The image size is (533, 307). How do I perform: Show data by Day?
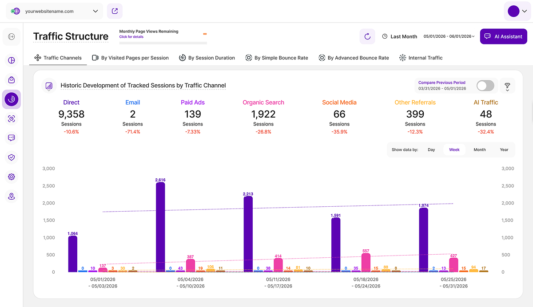tap(431, 150)
